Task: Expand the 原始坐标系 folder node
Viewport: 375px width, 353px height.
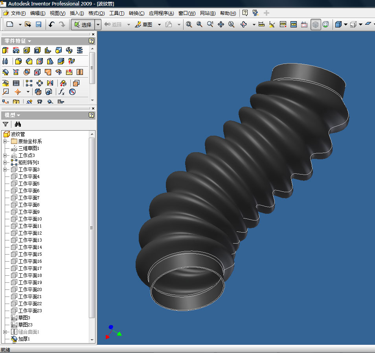Action: tap(5, 141)
